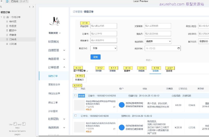The image size is (209, 137).
Task: Click the 笔歌 logo image
Action: [55, 21]
